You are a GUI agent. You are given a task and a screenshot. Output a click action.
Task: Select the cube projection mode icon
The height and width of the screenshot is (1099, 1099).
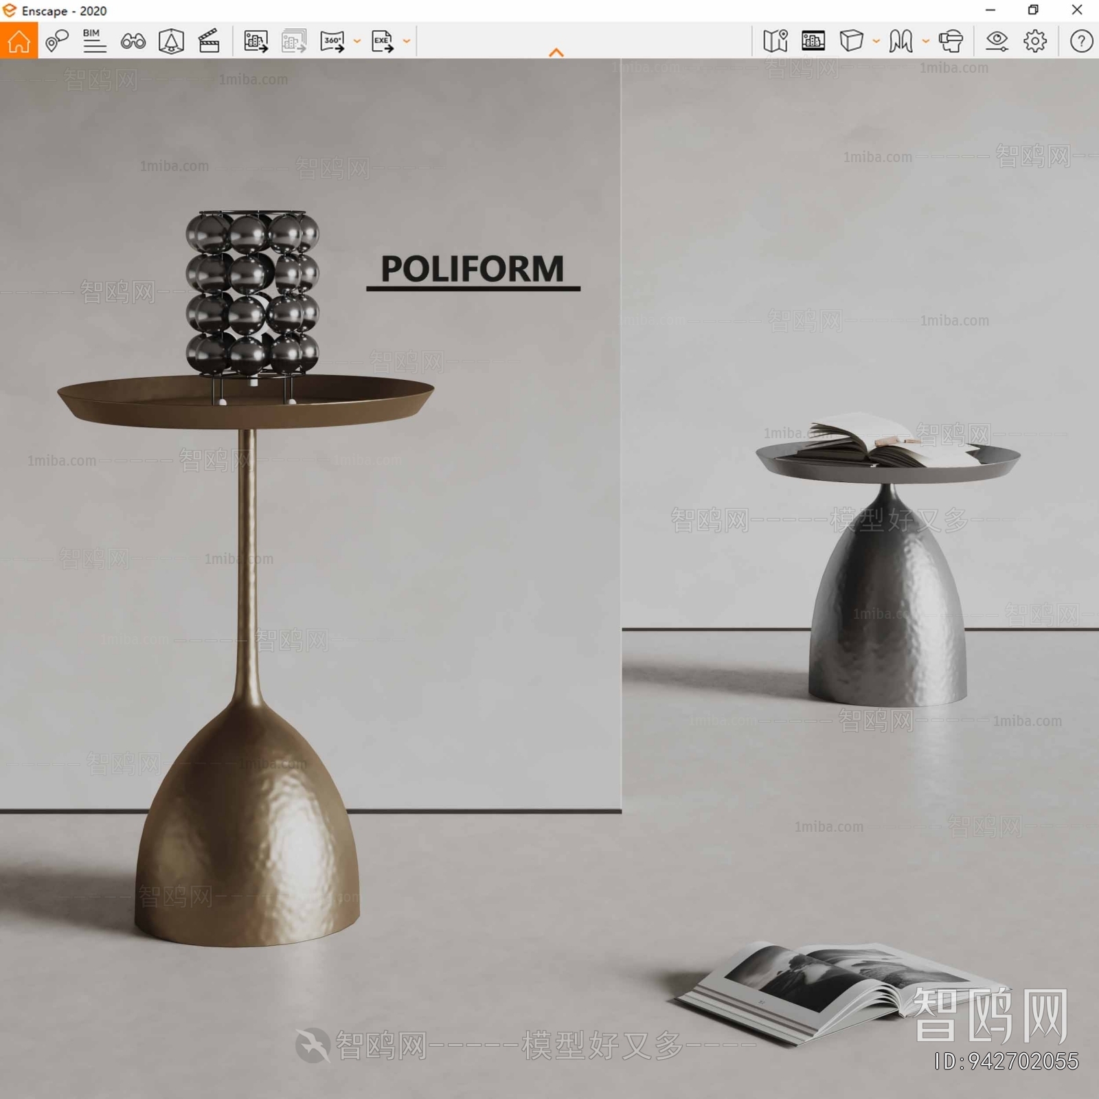pos(852,41)
